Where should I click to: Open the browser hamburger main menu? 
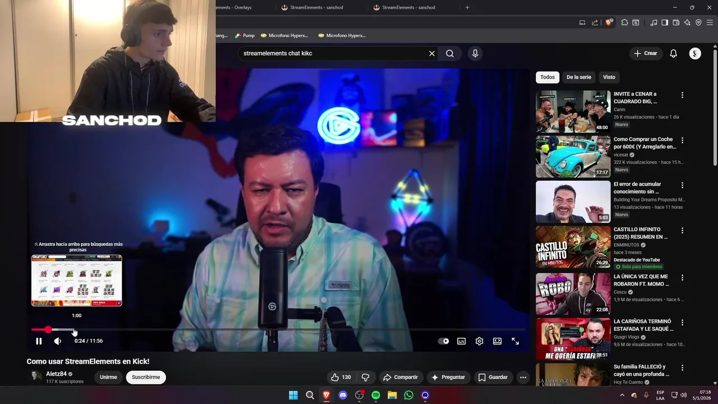(710, 22)
